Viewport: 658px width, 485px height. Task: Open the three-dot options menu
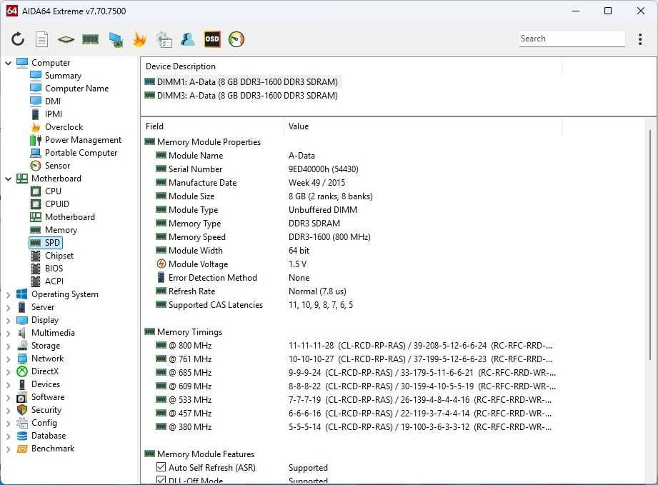tap(640, 39)
